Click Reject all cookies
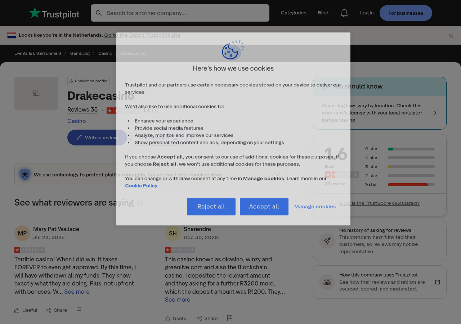The height and width of the screenshot is (324, 461). 211,207
